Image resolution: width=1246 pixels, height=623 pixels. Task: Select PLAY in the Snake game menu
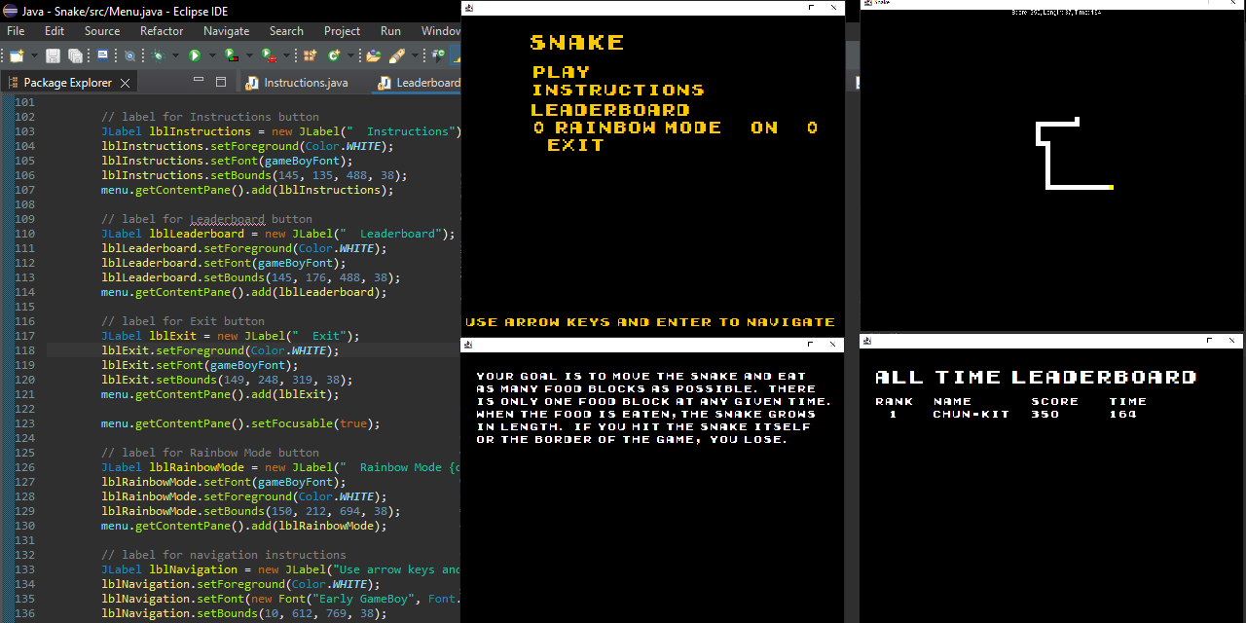click(561, 71)
